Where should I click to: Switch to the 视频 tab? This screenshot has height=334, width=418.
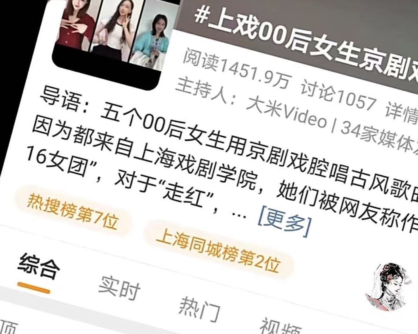click(x=281, y=327)
